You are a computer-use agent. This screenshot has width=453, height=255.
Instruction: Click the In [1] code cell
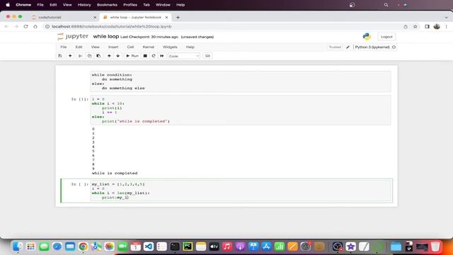pos(241,110)
